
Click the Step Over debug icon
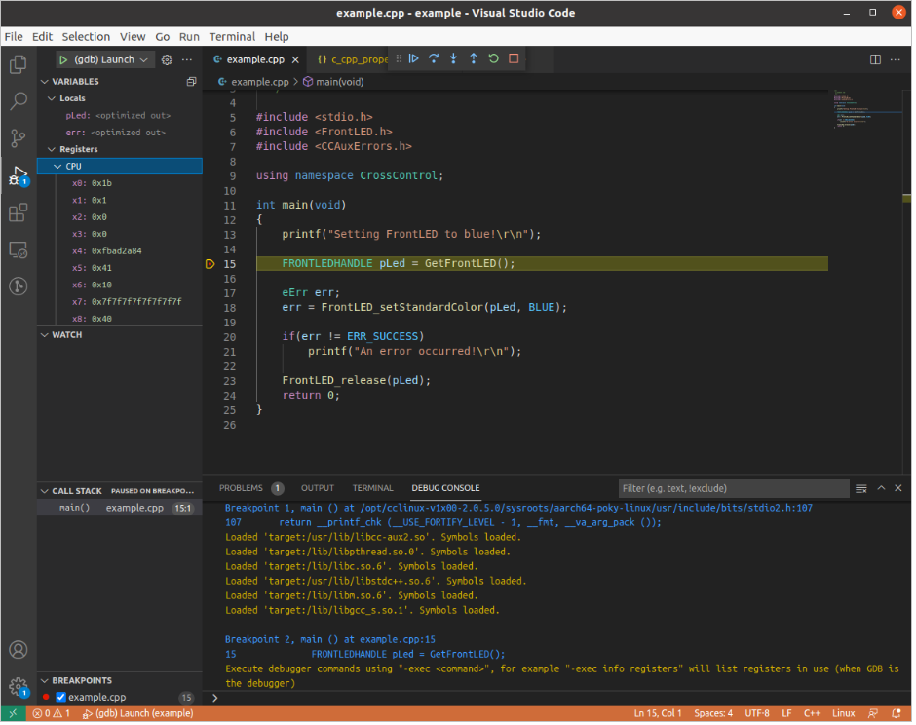coord(434,59)
